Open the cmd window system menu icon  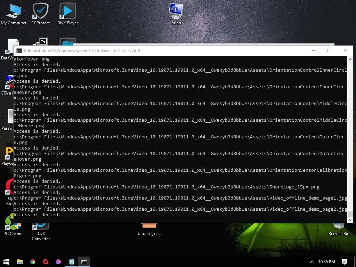tap(19, 51)
